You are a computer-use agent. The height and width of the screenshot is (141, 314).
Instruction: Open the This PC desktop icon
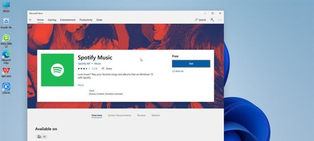coord(6,7)
